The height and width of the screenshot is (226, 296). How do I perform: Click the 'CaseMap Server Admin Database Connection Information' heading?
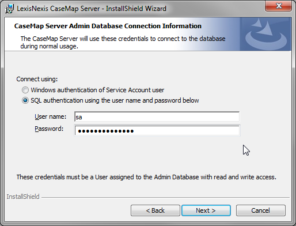(x=108, y=26)
